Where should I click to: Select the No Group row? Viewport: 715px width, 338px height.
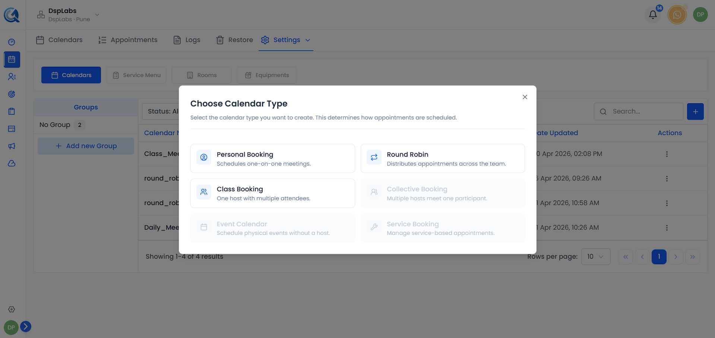coord(86,125)
